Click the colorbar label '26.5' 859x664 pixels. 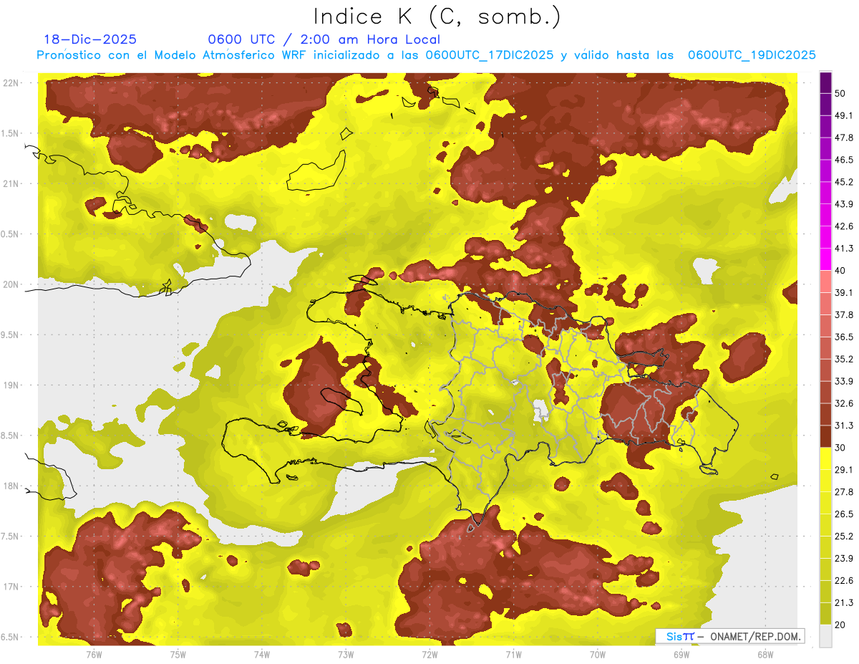click(x=843, y=514)
